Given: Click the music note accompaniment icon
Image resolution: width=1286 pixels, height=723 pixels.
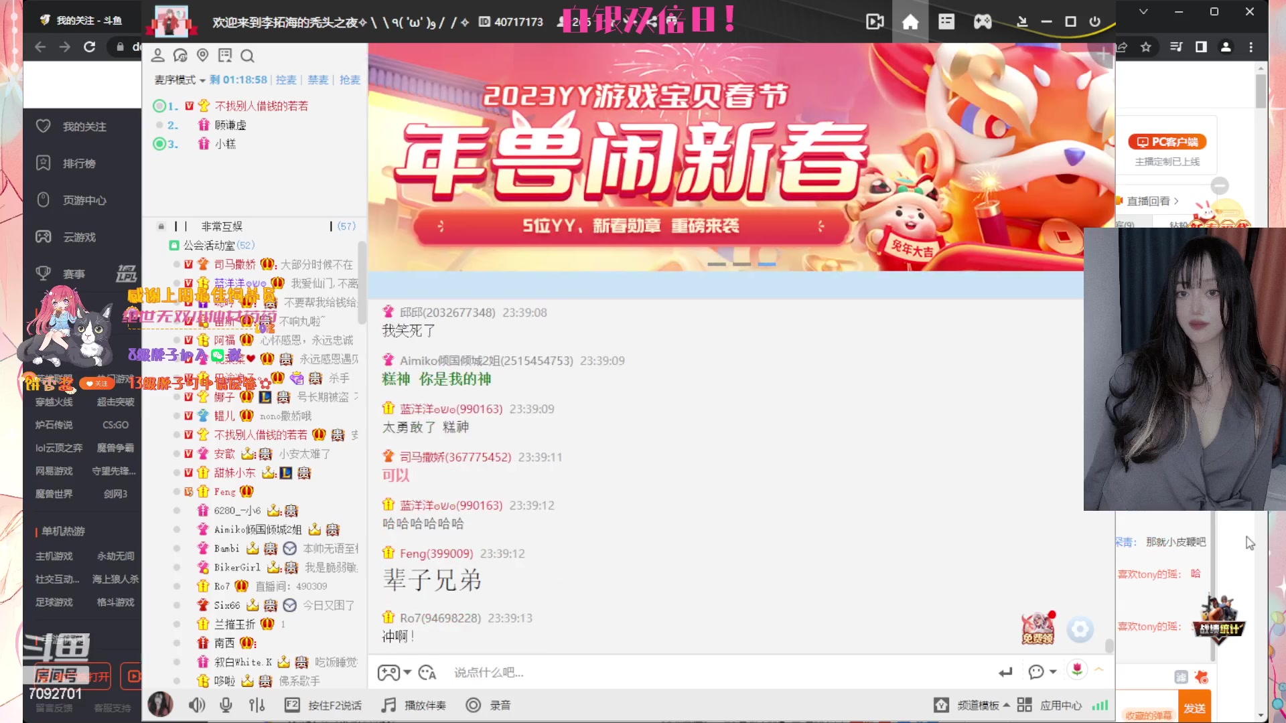Looking at the screenshot, I should [x=388, y=705].
